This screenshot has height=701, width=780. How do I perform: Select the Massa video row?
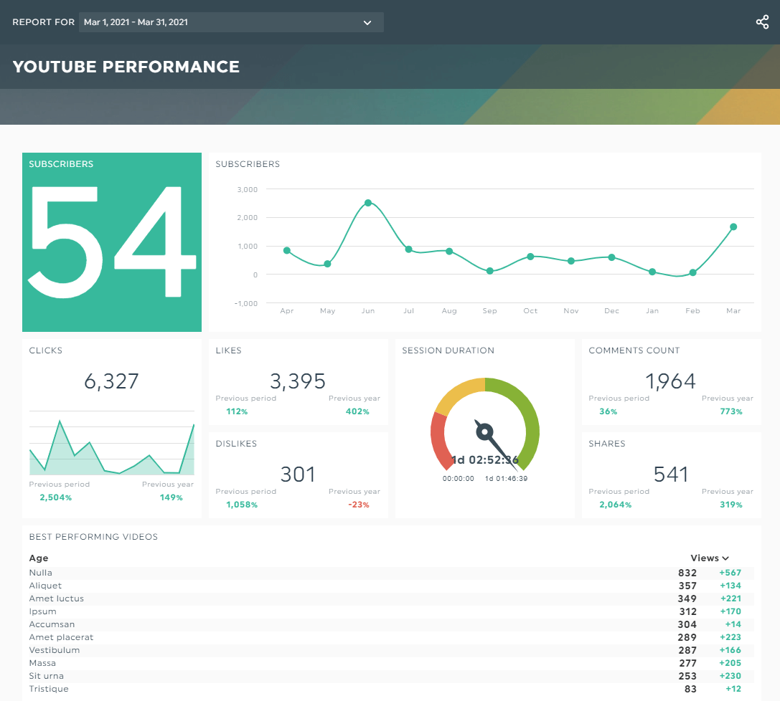tap(392, 663)
